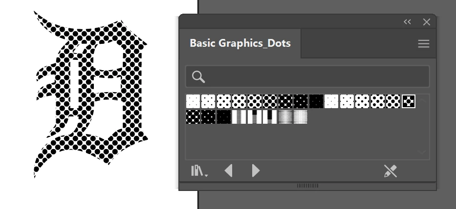Image resolution: width=456 pixels, height=209 pixels.
Task: Select the first swatch in top row
Action: [x=193, y=101]
